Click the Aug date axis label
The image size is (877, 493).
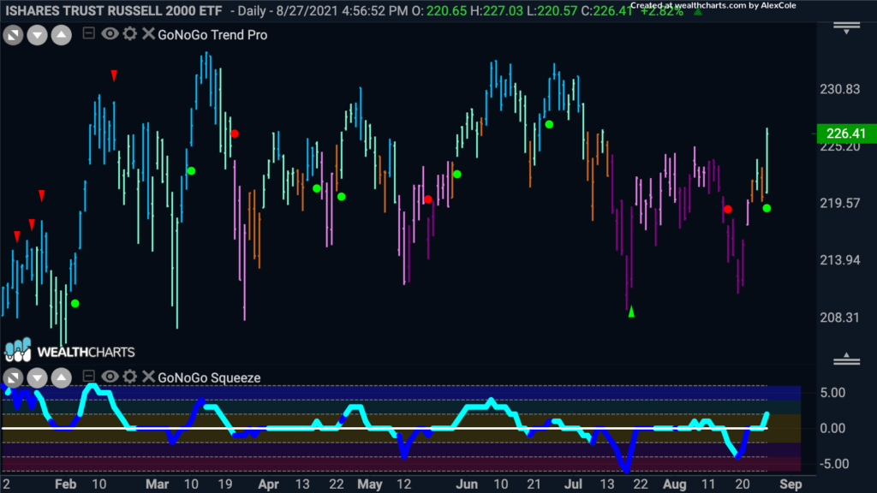(x=675, y=484)
